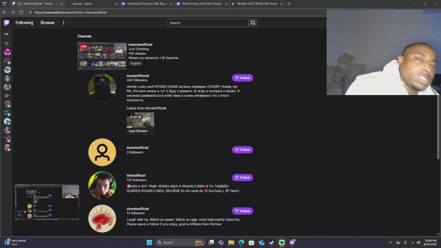Screen dimensions: 441x248
Task: Switch to Discord Voice and Video Troubleshooting tab
Action: point(203,4)
